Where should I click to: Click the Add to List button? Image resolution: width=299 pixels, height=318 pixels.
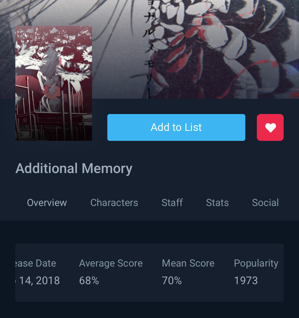[x=176, y=127]
